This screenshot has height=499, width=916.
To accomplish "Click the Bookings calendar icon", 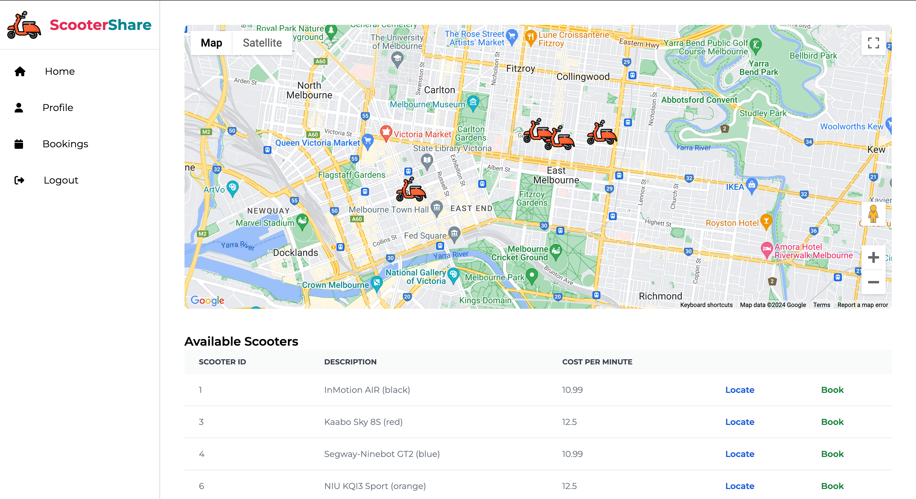I will click(19, 144).
